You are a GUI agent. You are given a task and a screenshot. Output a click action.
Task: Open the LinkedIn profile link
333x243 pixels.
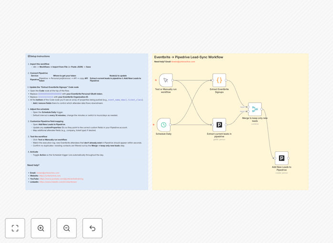coord(58,182)
